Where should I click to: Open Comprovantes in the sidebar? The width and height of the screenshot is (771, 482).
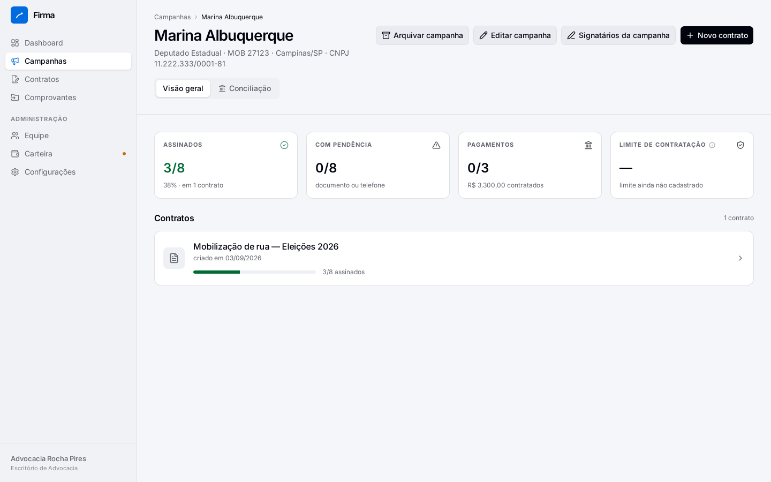tap(68, 97)
